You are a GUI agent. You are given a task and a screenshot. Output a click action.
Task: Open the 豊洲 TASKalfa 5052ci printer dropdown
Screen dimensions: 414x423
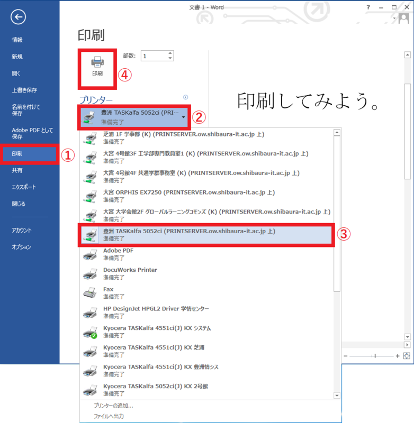point(134,117)
